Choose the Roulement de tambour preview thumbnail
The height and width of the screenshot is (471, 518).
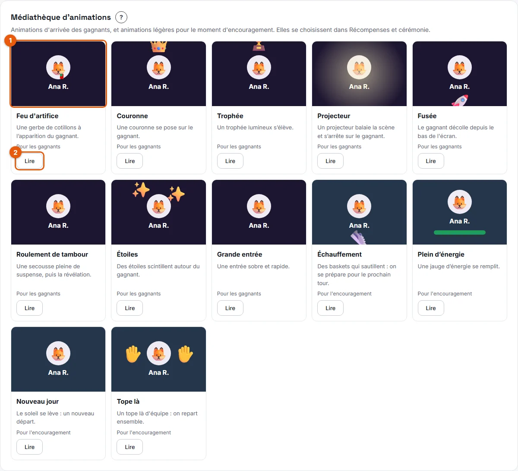58,212
